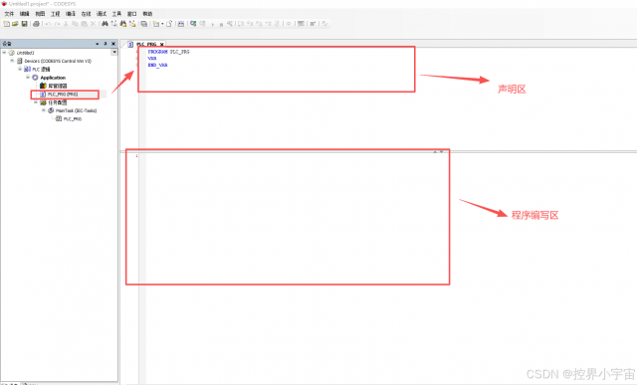Click the Add Object toolbar icon
The height and width of the screenshot is (385, 637).
tap(156, 24)
